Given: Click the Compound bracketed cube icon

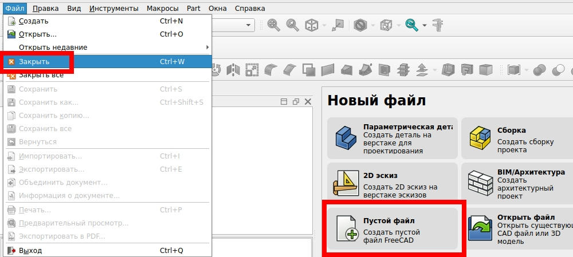Looking at the screenshot, I should click(x=514, y=69).
